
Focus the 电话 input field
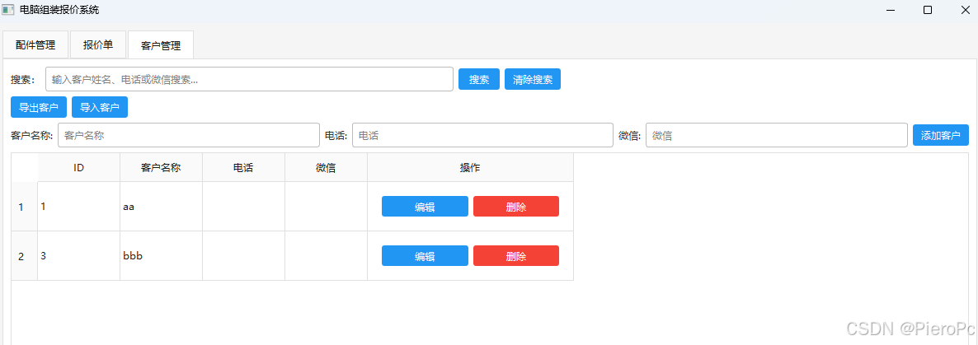point(482,135)
